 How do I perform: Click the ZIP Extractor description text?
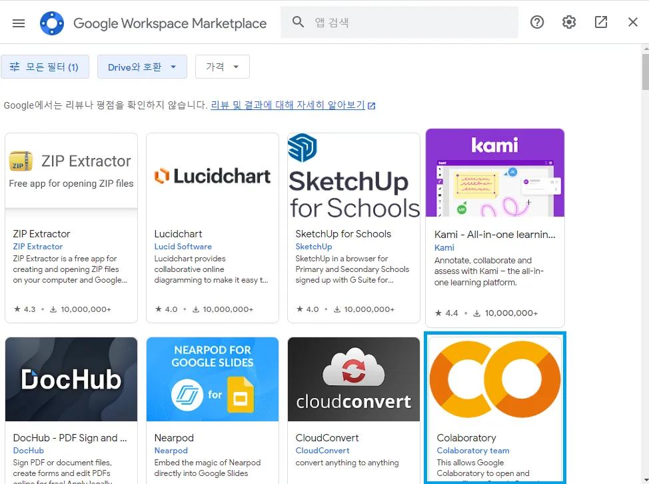point(69,269)
